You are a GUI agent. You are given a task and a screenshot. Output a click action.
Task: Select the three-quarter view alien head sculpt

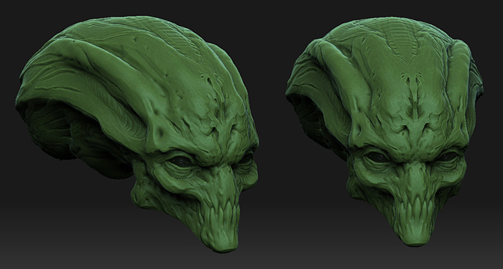click(137, 134)
